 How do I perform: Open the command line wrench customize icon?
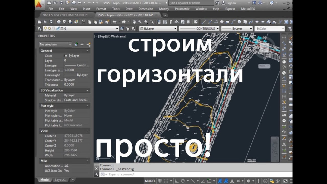[x=96, y=174]
